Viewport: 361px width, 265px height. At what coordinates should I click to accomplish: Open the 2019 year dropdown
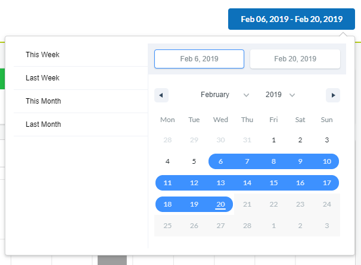tap(280, 95)
